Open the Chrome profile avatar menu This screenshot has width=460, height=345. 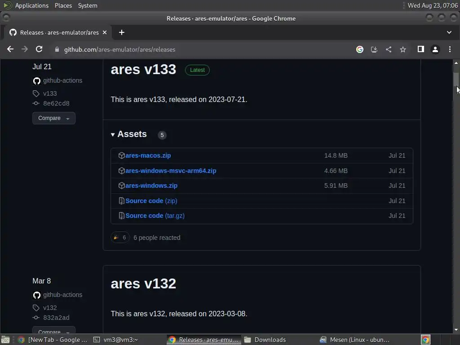point(435,49)
